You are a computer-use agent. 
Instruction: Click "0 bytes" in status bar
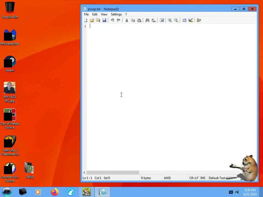click(146, 178)
